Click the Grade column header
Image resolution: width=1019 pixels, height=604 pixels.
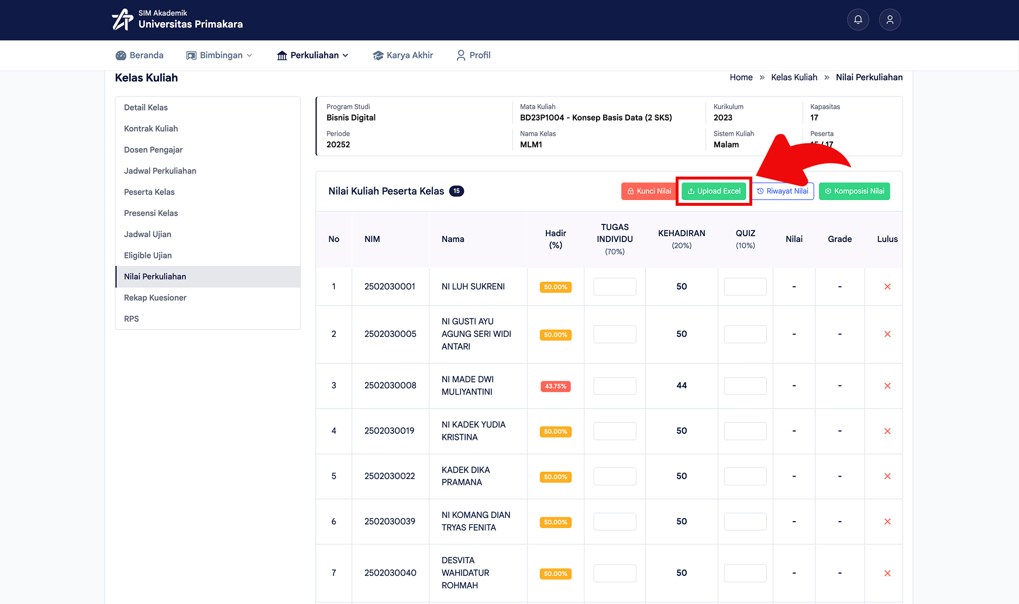(839, 239)
